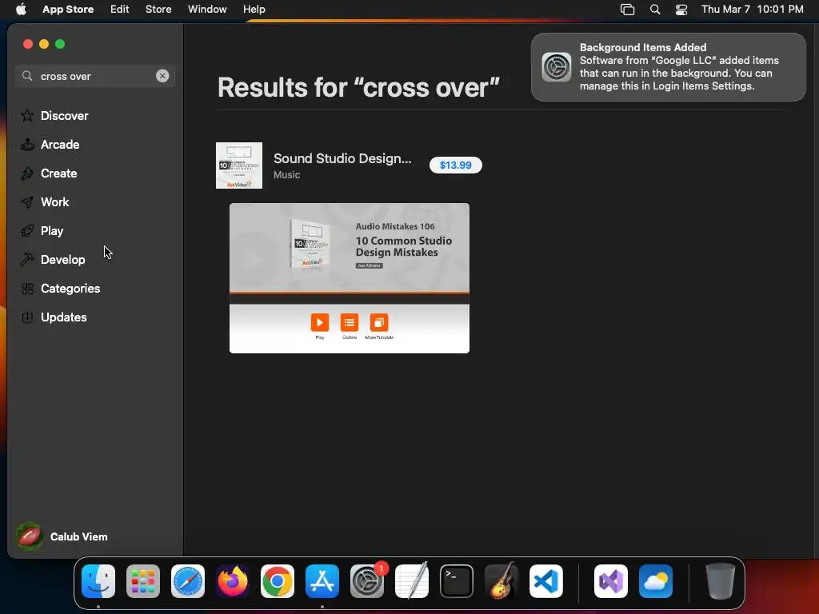Open System Settings from the Dock
819x614 pixels.
(367, 581)
